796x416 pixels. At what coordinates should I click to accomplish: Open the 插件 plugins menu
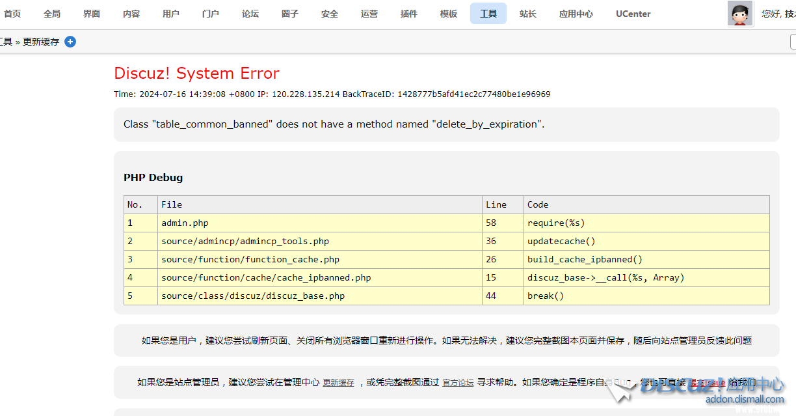tap(409, 14)
